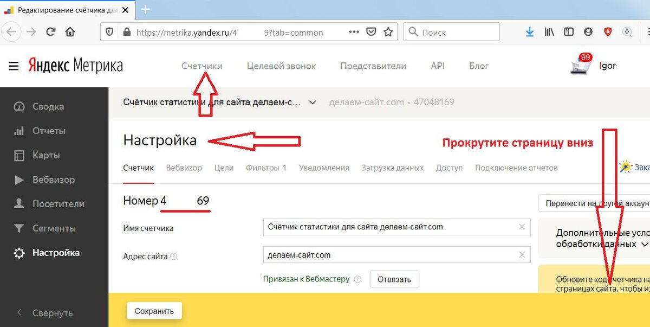Image resolution: width=650 pixels, height=327 pixels.
Task: Clear the Имя счетчика field with X
Action: [x=522, y=227]
